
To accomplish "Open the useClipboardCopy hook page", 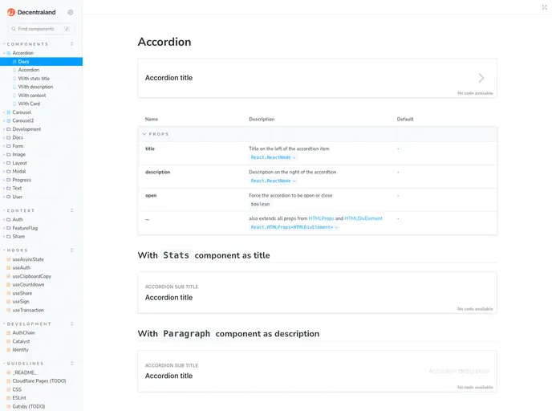I will (31, 276).
